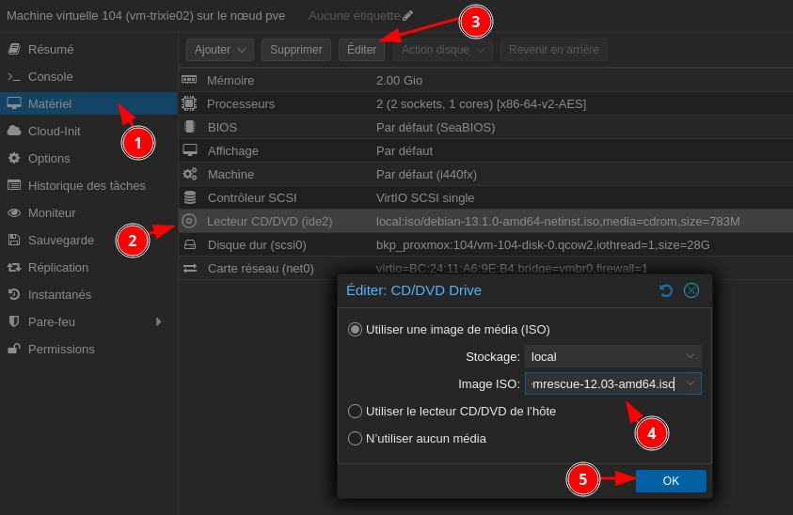793x515 pixels.
Task: Expand the Stockage dropdown
Action: click(690, 356)
